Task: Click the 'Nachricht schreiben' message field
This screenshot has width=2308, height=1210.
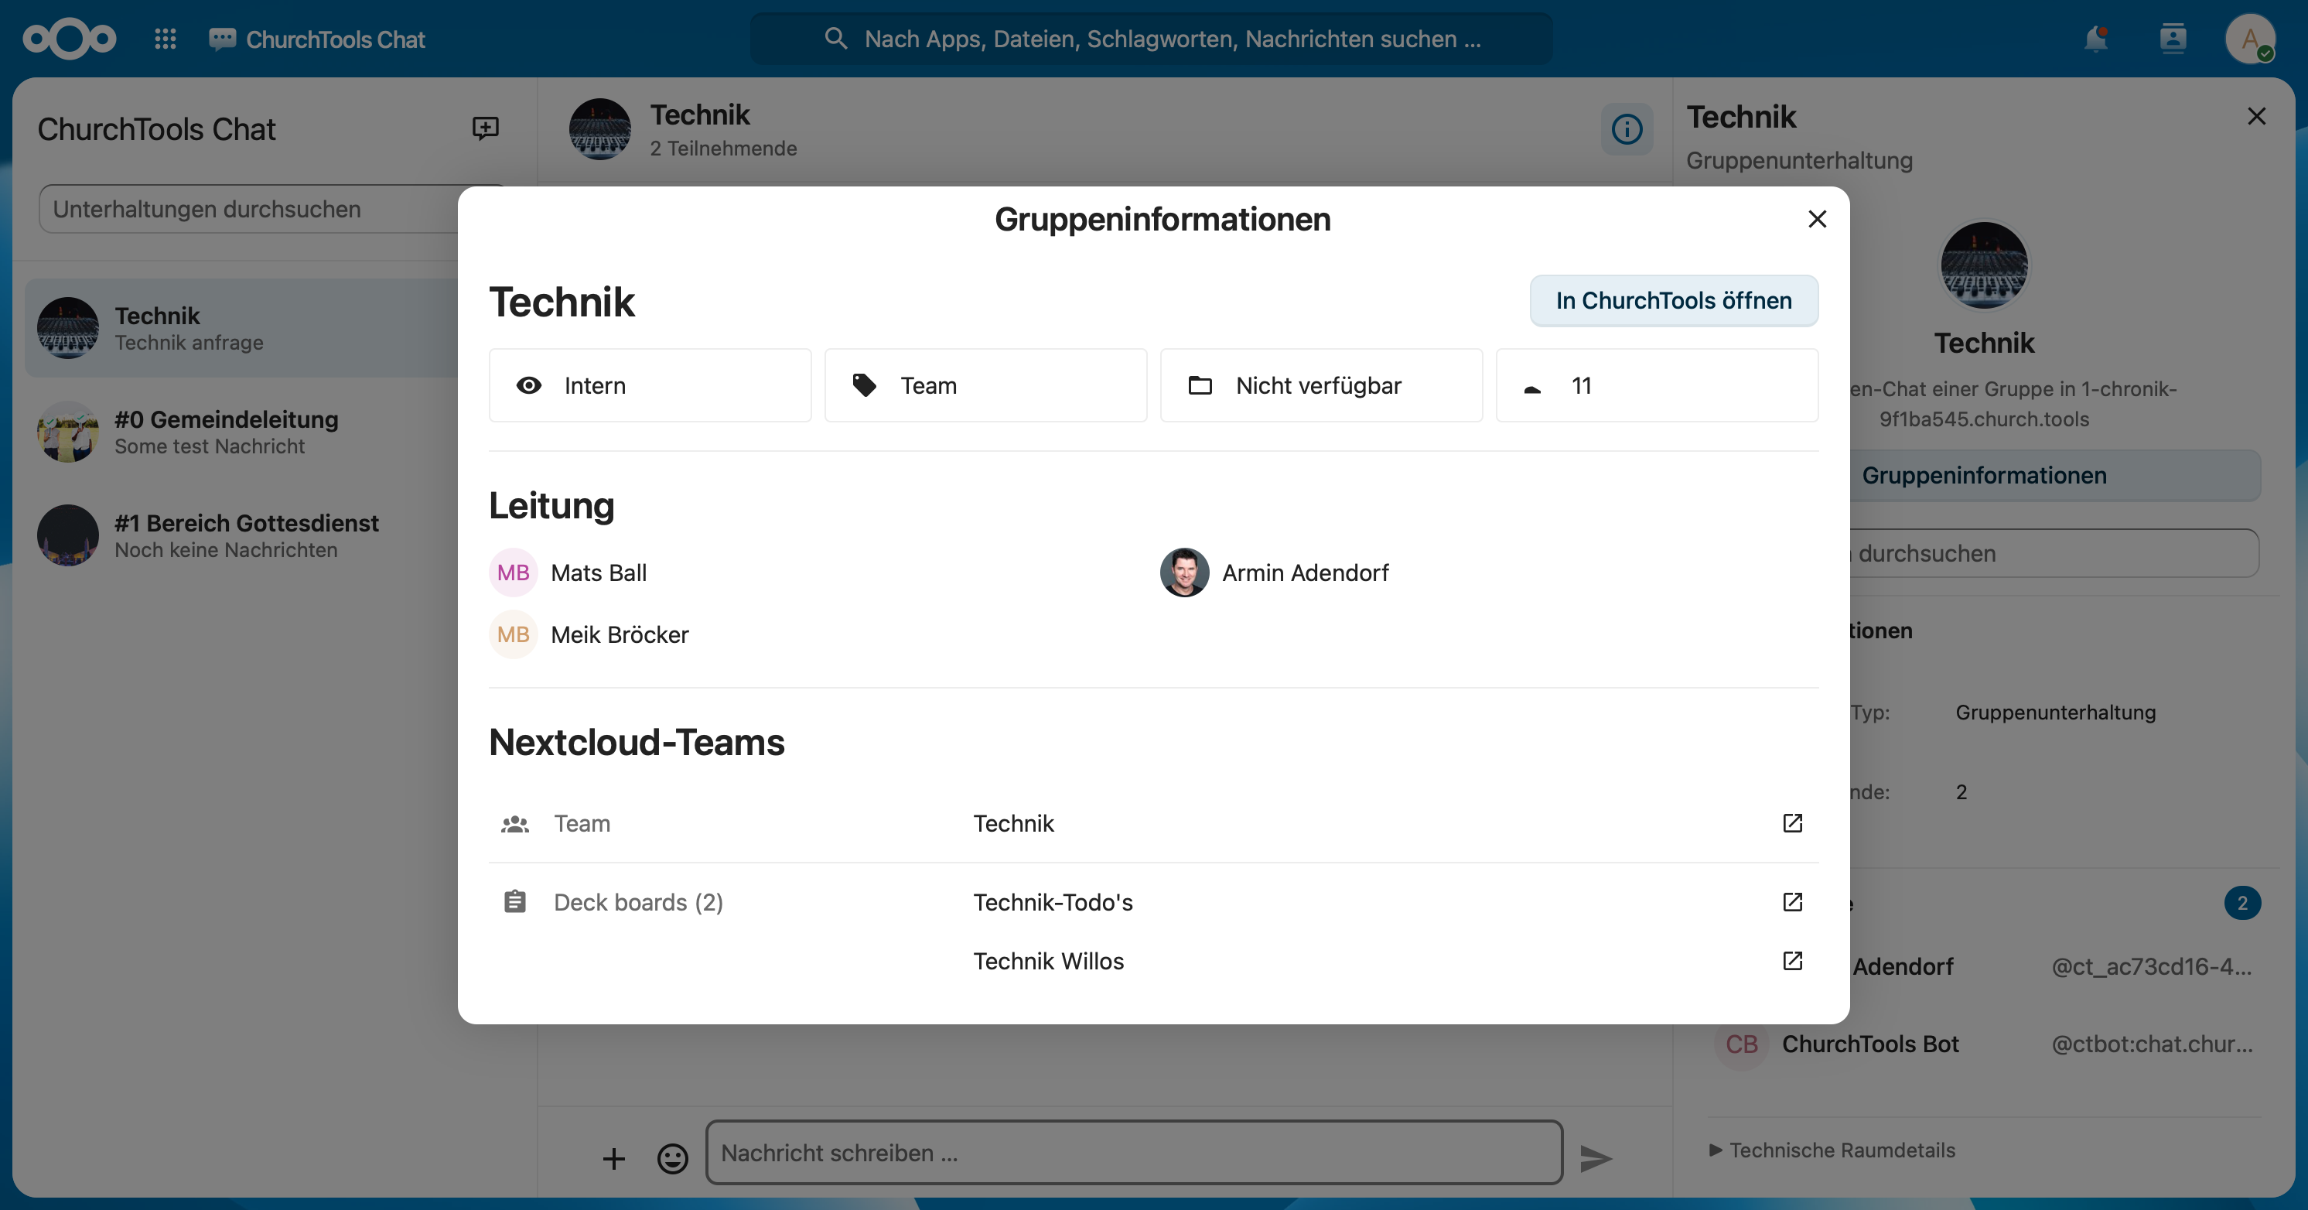Action: (x=1135, y=1153)
